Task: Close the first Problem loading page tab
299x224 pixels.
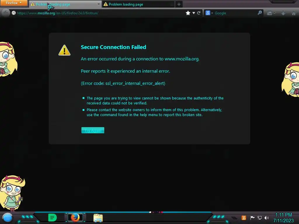Action: coord(98,4)
